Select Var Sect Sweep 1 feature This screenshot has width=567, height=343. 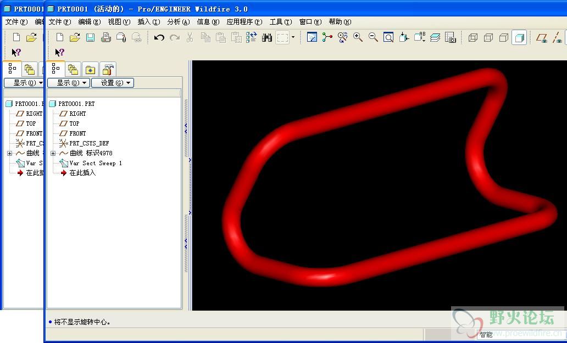pyautogui.click(x=91, y=163)
